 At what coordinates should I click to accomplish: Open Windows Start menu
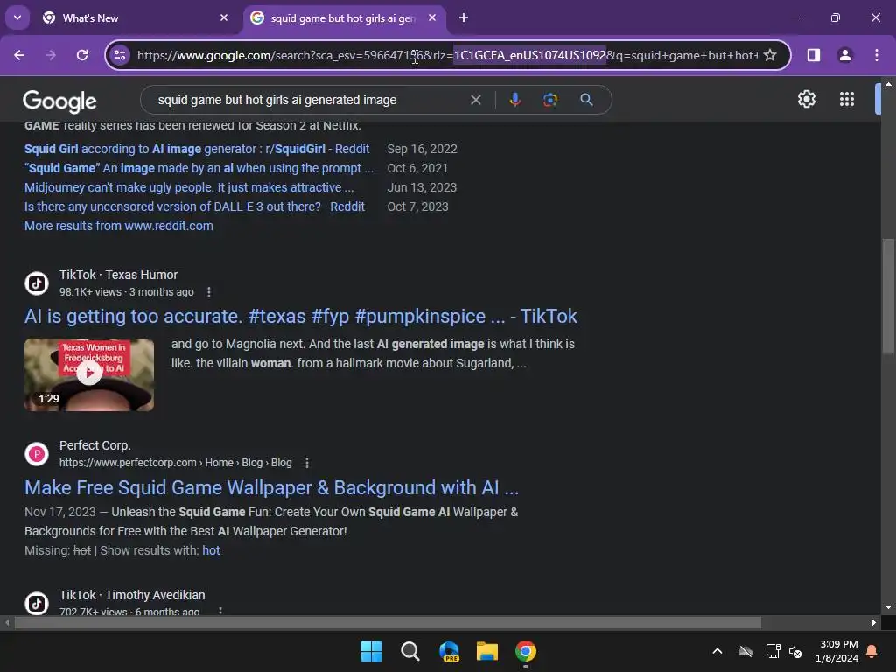point(371,651)
